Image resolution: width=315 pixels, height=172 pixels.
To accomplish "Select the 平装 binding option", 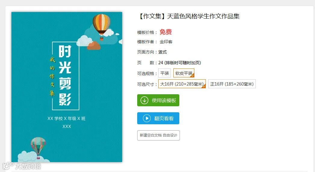I will point(165,73).
